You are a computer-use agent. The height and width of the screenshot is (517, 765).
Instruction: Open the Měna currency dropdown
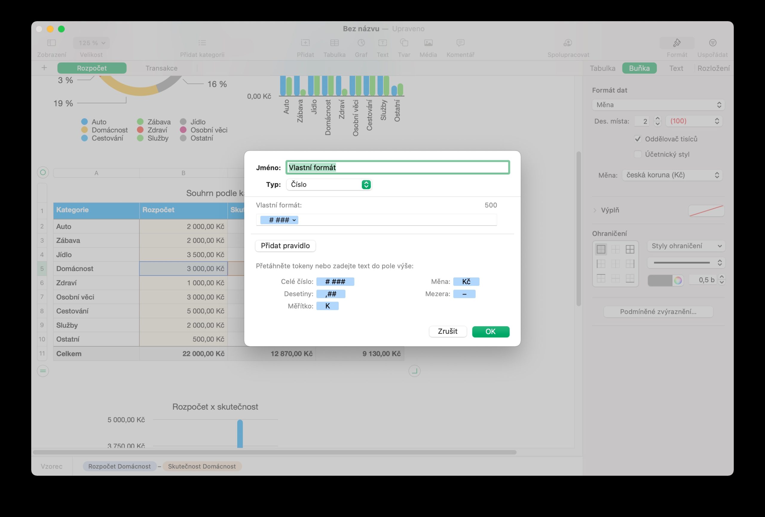pyautogui.click(x=672, y=175)
